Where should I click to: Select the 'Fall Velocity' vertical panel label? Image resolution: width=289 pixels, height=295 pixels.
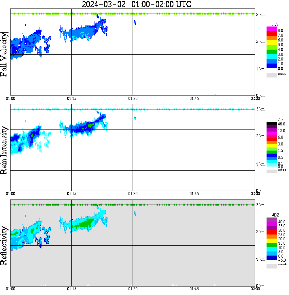click(x=4, y=54)
